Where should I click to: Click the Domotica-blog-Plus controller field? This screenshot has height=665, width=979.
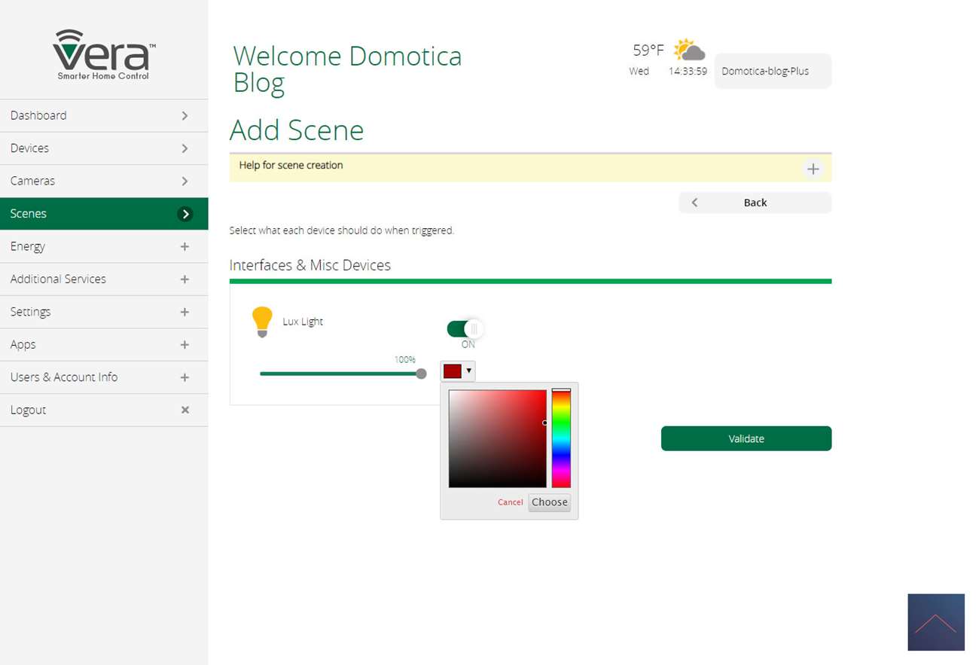772,72
